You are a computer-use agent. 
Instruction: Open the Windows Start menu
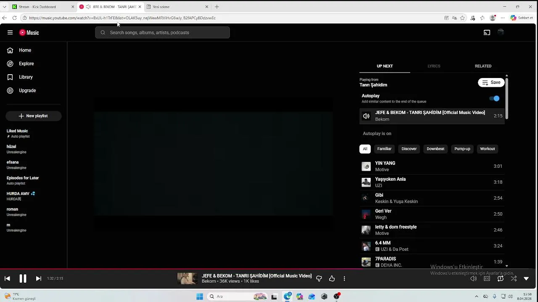pyautogui.click(x=200, y=297)
